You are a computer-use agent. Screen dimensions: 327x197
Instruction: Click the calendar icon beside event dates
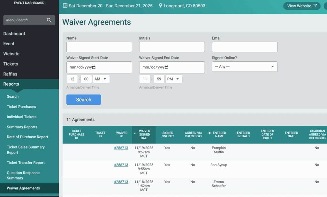click(x=65, y=6)
